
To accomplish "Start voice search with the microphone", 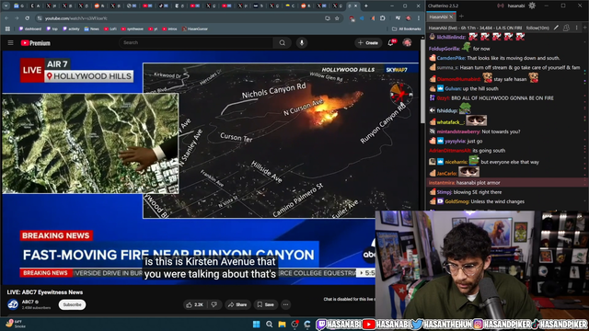I will [x=302, y=43].
